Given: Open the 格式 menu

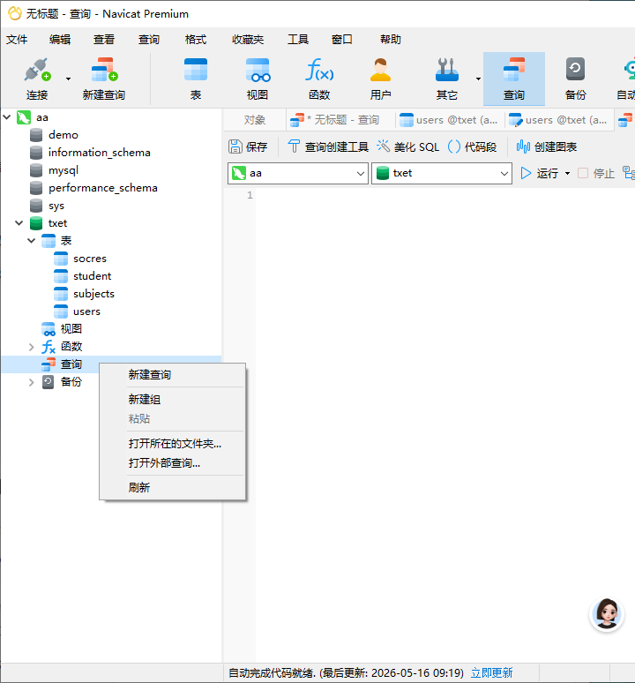Looking at the screenshot, I should pos(196,40).
